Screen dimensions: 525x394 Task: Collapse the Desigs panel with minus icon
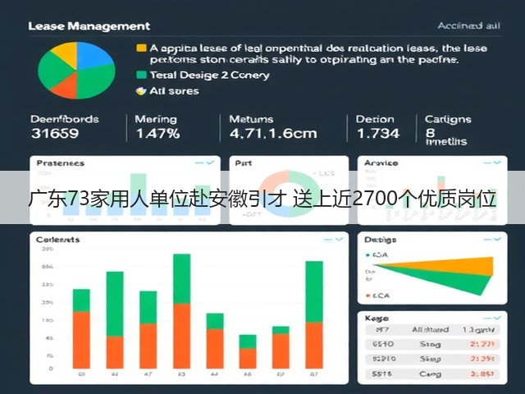pyautogui.click(x=487, y=239)
